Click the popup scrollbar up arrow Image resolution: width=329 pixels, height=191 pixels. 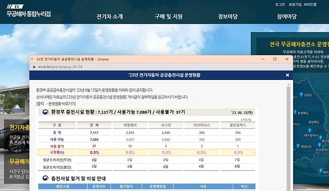[x=288, y=85]
